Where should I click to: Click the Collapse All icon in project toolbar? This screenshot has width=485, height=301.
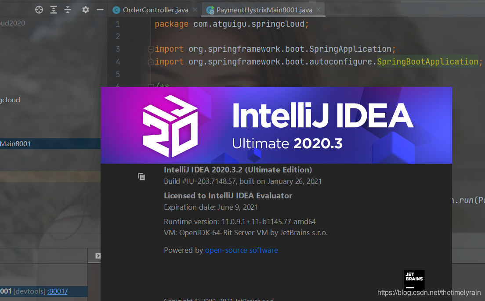(x=68, y=10)
